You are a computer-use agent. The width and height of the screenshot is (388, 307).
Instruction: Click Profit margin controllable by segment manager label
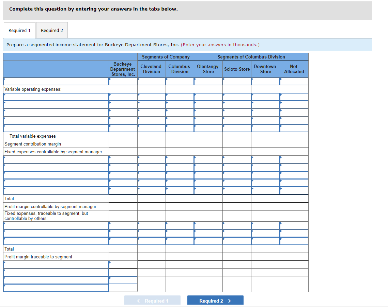click(50, 206)
